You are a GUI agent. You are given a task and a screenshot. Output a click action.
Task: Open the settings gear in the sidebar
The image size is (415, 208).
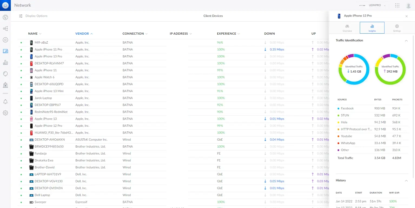(x=5, y=113)
